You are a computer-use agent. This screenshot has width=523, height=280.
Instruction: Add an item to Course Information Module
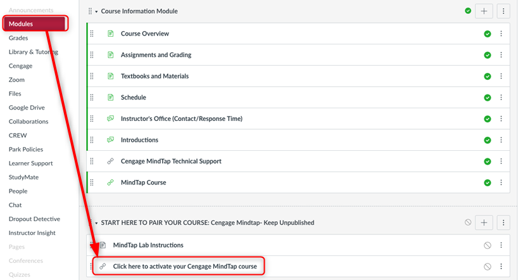pos(484,11)
